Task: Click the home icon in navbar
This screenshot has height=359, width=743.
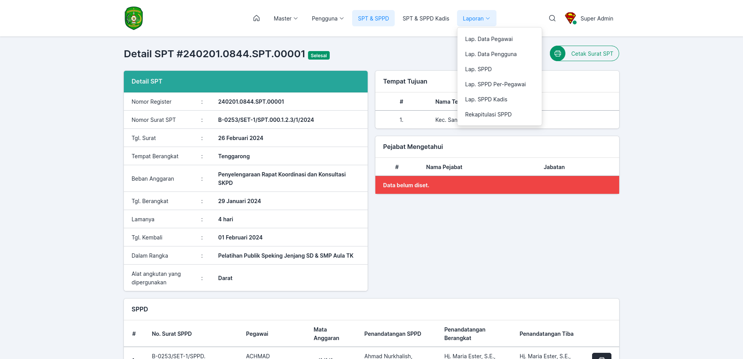Action: pos(256,18)
